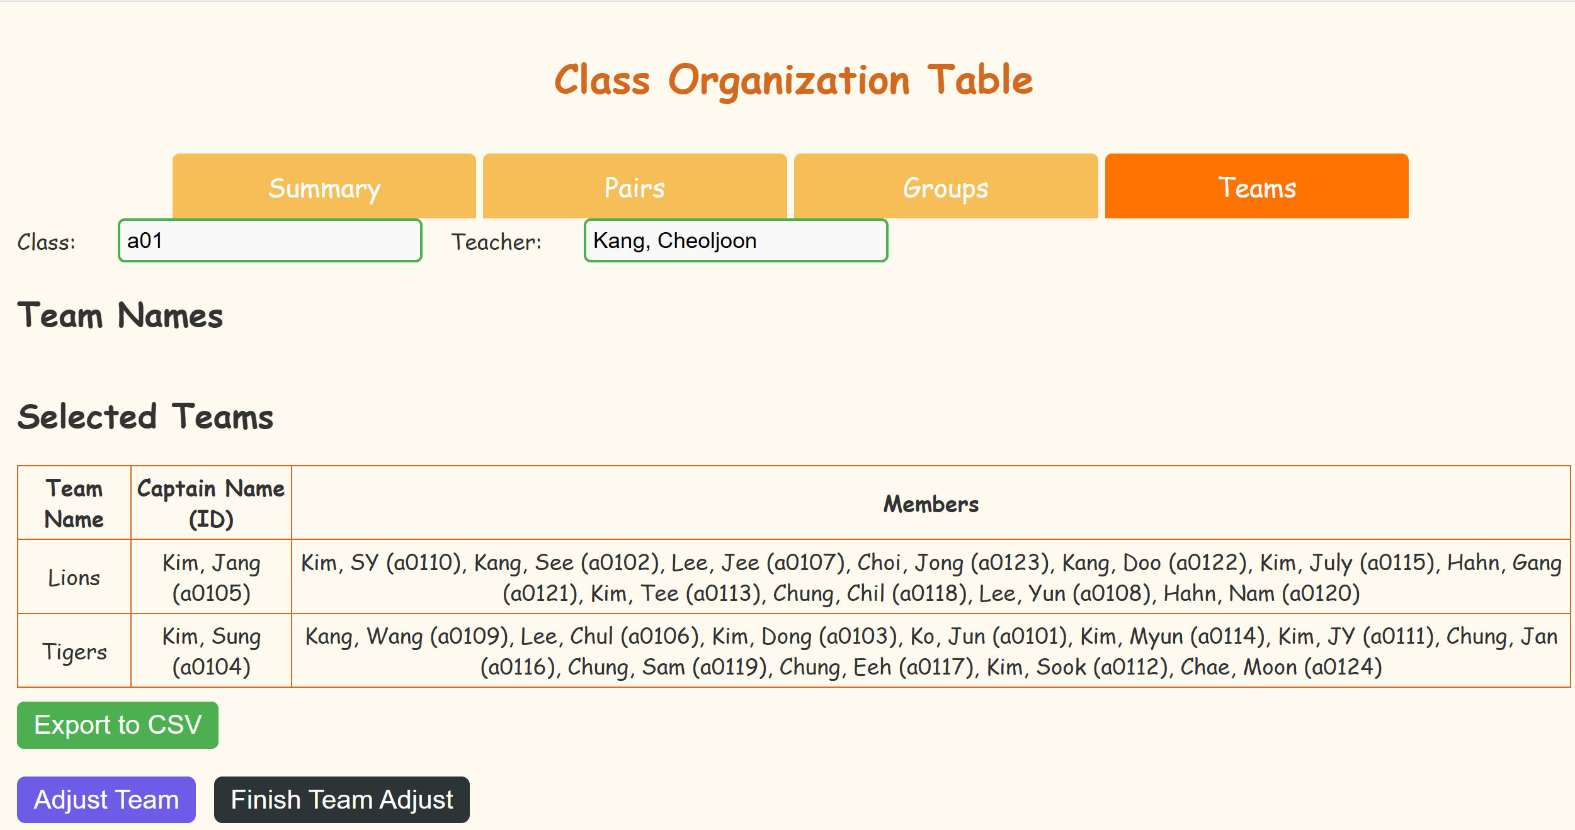Image resolution: width=1575 pixels, height=830 pixels.
Task: Click the Team Name column header
Action: pos(74,503)
